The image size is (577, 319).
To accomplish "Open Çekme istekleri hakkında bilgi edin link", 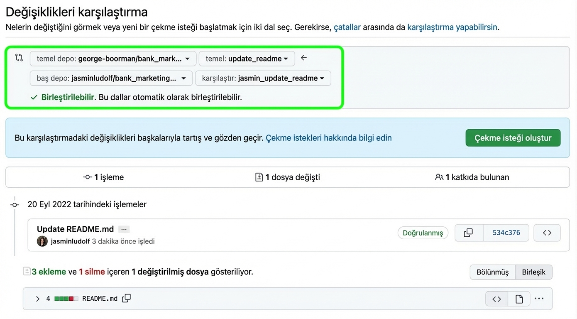I will (328, 138).
